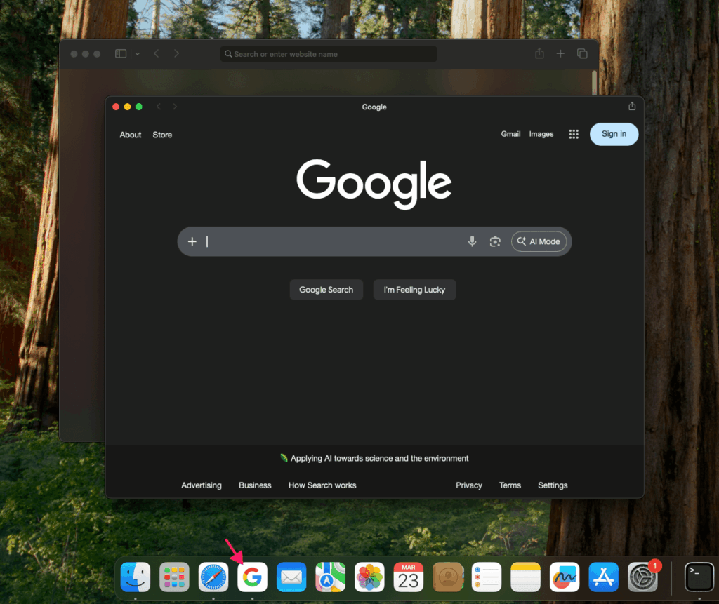Open Maps from the Dock
Viewport: 719px width, 604px height.
click(330, 577)
